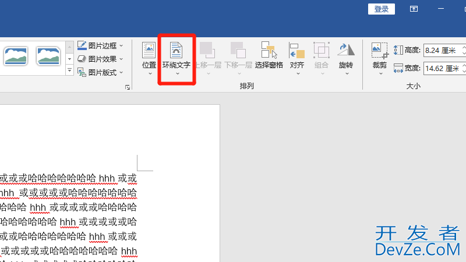
Task: Expand the picture styles gallery More arrow
Action: click(x=69, y=70)
